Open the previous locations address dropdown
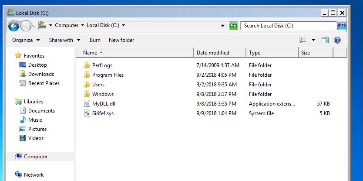The image size is (363, 181). tap(223, 26)
